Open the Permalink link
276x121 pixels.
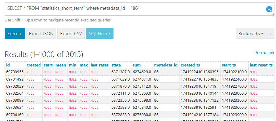264,53
